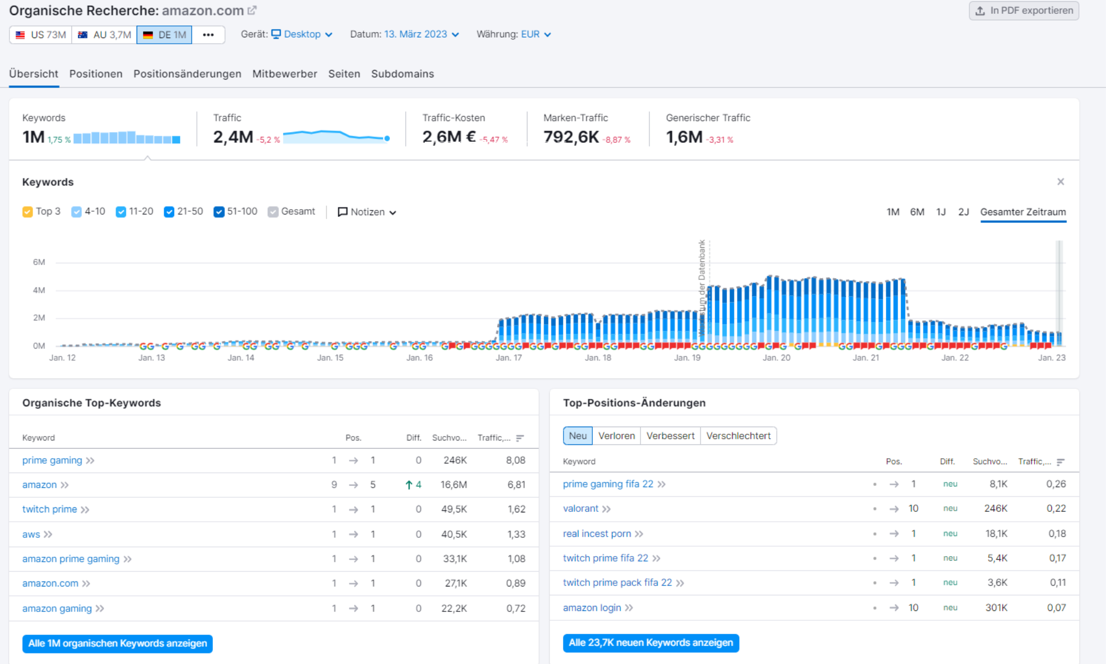Open double-chevron next to amazon keyword

point(65,485)
